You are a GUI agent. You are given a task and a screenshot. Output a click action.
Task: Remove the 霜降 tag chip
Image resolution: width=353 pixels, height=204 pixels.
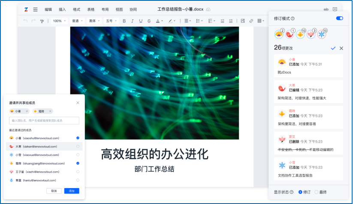(50, 111)
